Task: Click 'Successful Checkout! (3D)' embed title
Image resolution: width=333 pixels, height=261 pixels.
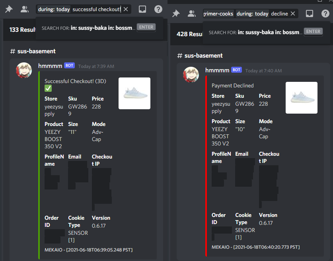Action: click(x=75, y=81)
